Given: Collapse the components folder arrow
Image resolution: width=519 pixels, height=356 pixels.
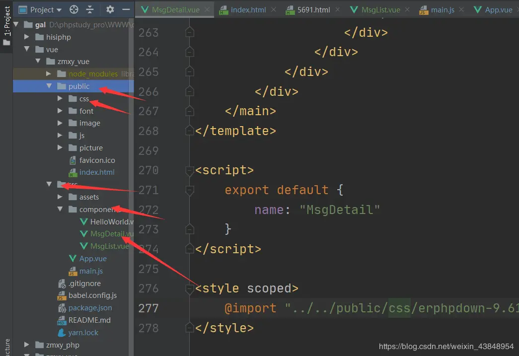Looking at the screenshot, I should (x=60, y=209).
